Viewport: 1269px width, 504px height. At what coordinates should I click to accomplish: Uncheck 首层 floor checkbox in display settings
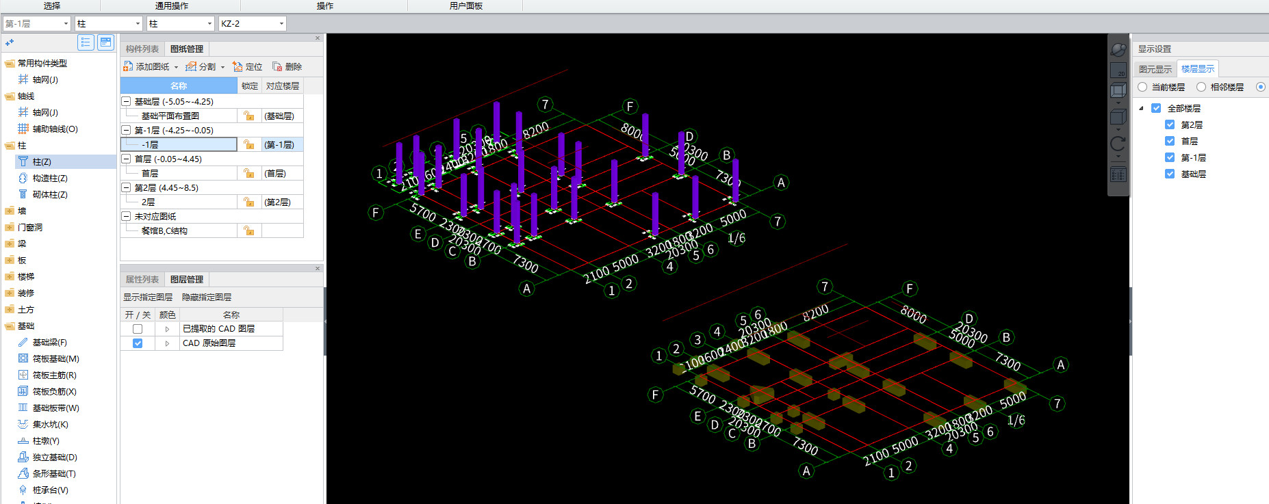(x=1170, y=141)
